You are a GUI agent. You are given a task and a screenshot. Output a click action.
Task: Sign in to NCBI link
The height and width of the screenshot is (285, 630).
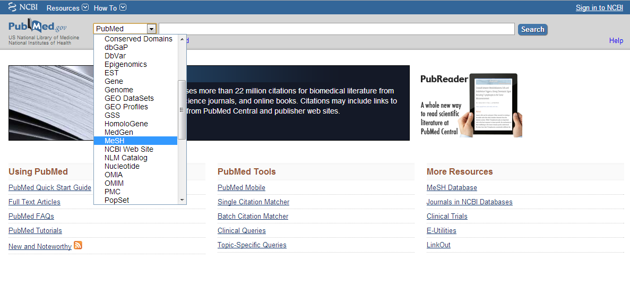[599, 7]
